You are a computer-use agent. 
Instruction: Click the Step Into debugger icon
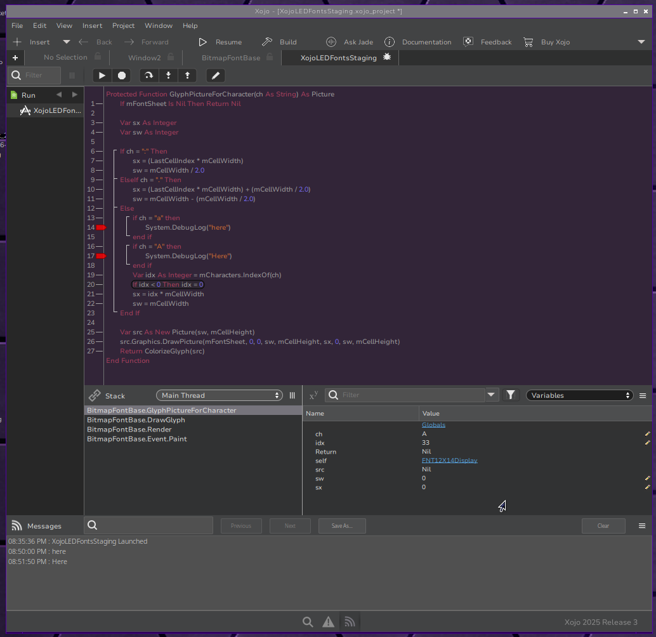[x=168, y=76]
